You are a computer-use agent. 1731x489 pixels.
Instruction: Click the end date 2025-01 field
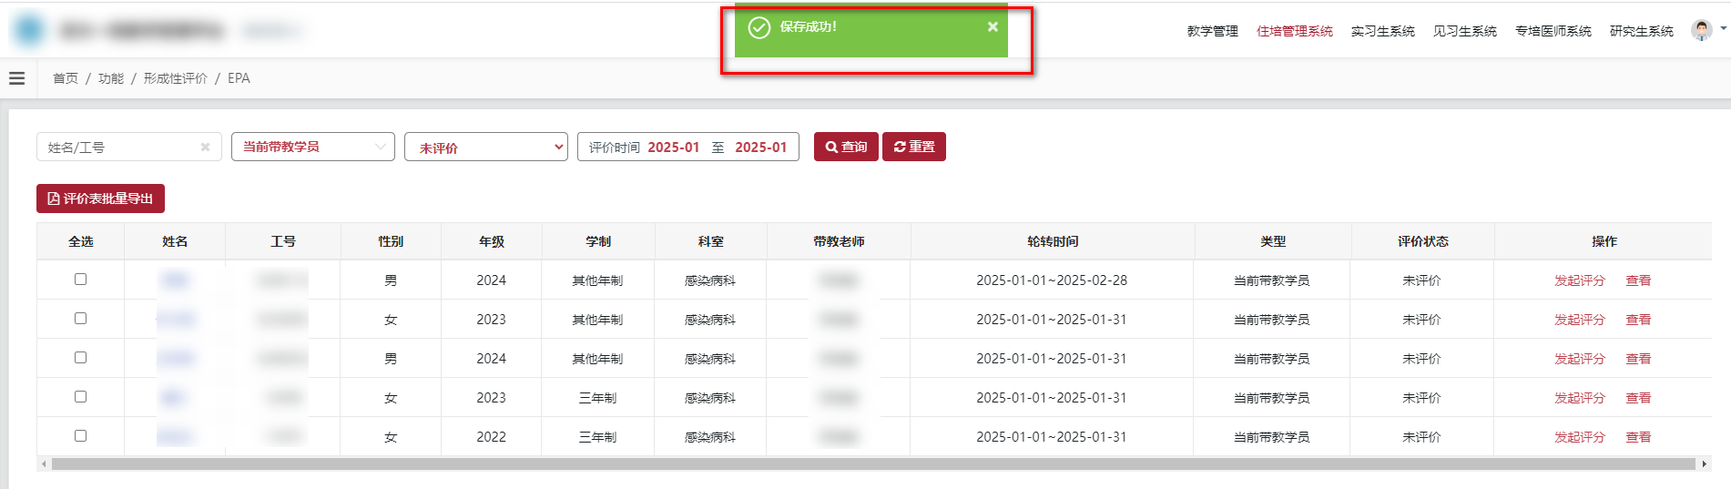click(x=760, y=147)
